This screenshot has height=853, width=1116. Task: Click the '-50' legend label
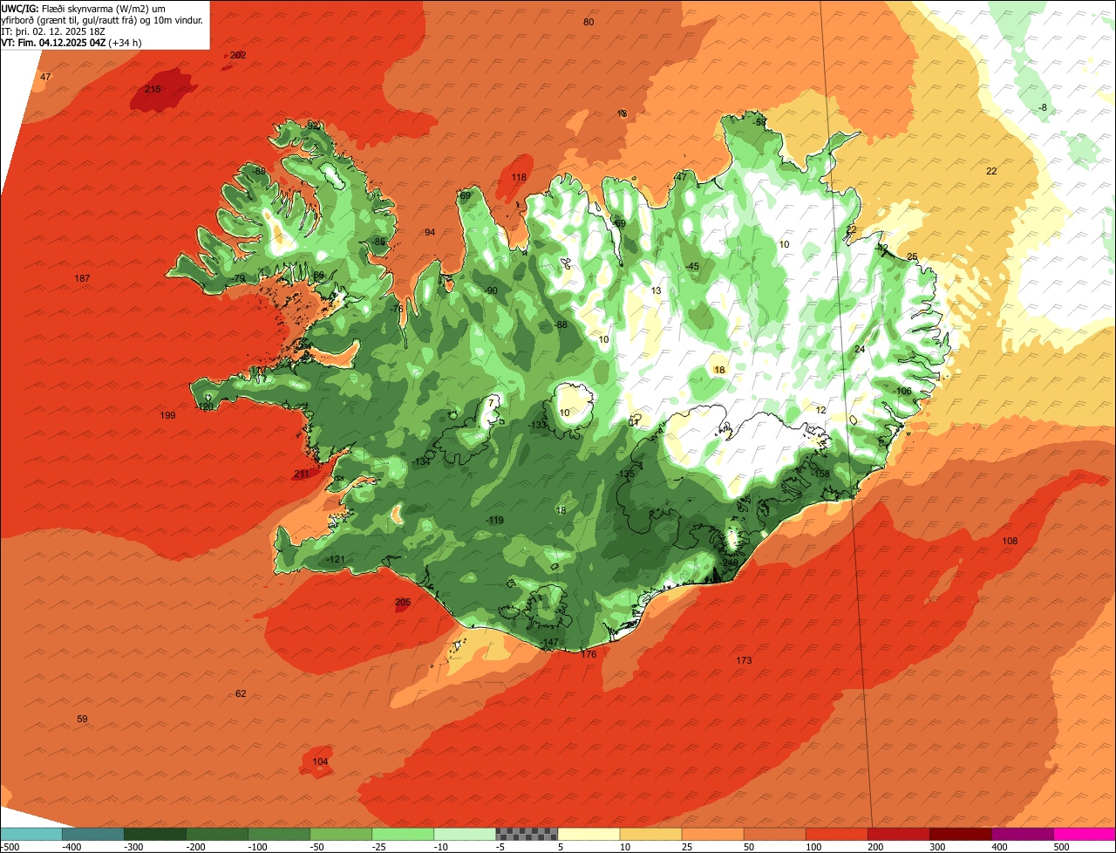tap(317, 847)
